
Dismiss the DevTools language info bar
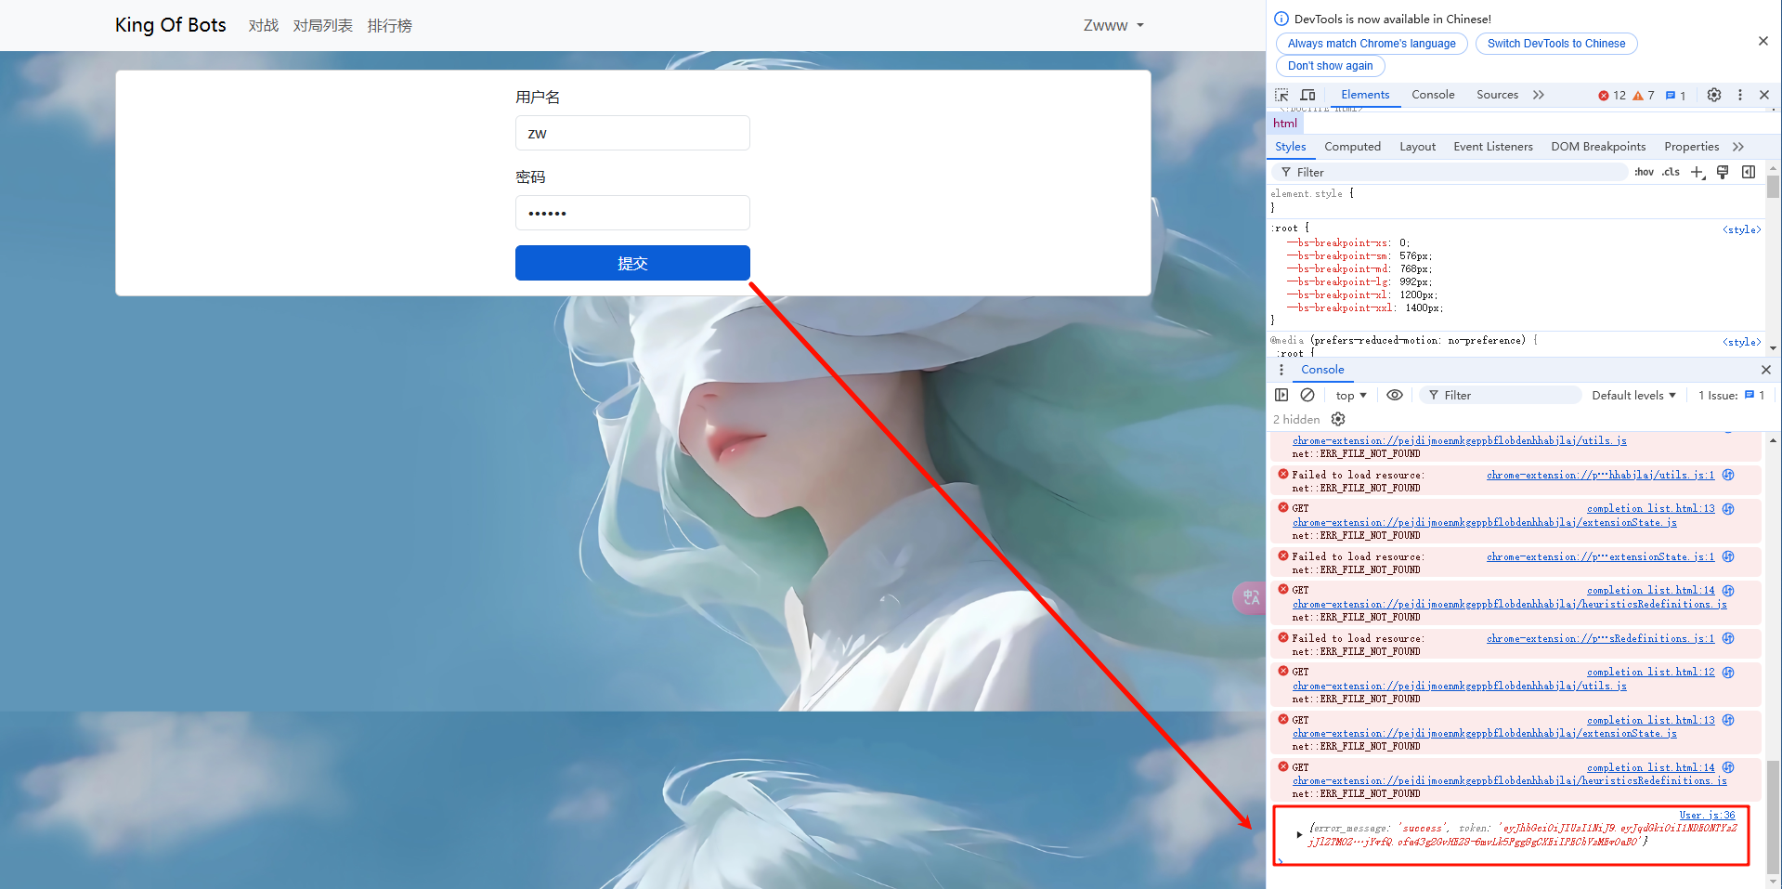[x=1763, y=41]
